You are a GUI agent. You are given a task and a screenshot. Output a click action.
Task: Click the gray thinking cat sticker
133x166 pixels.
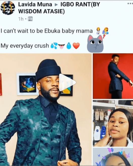(95, 44)
